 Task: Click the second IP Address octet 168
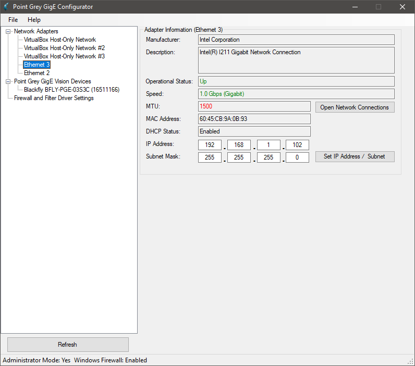tap(239, 145)
